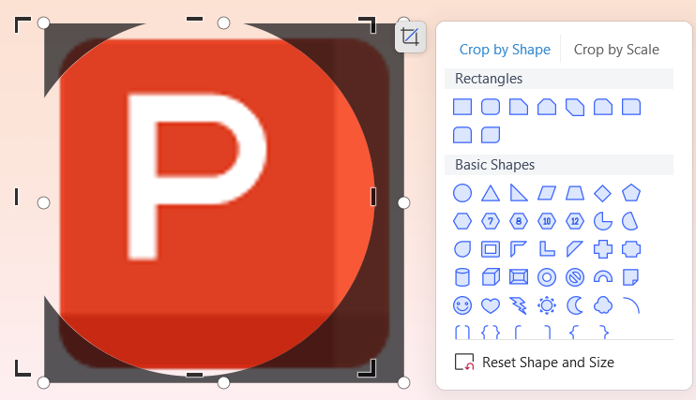
Task: Select the diamond shape
Action: pyautogui.click(x=603, y=193)
